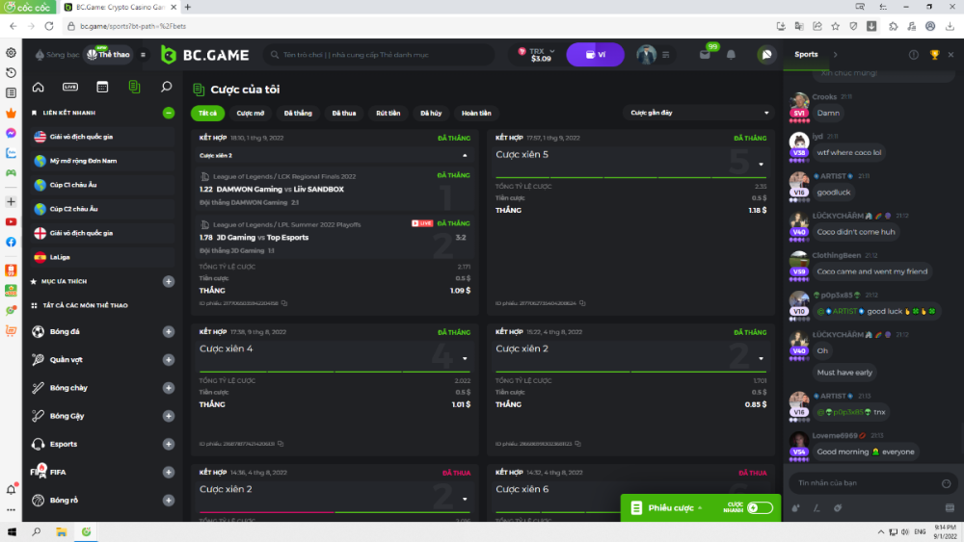The image size is (964, 542).
Task: Expand the Cược xiên 5 bet details
Action: pos(760,164)
